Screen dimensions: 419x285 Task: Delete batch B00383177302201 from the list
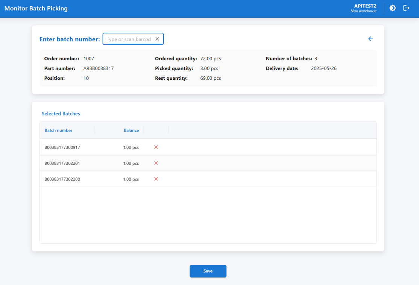[x=156, y=163]
